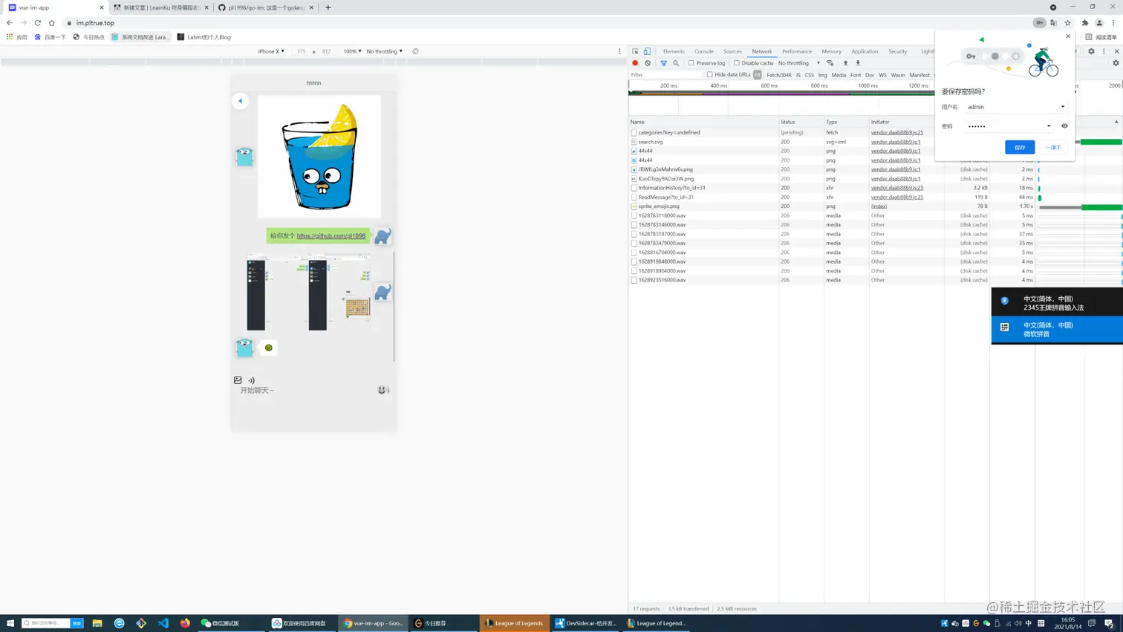Switch to the Console tab
This screenshot has height=632, width=1123.
[x=703, y=51]
